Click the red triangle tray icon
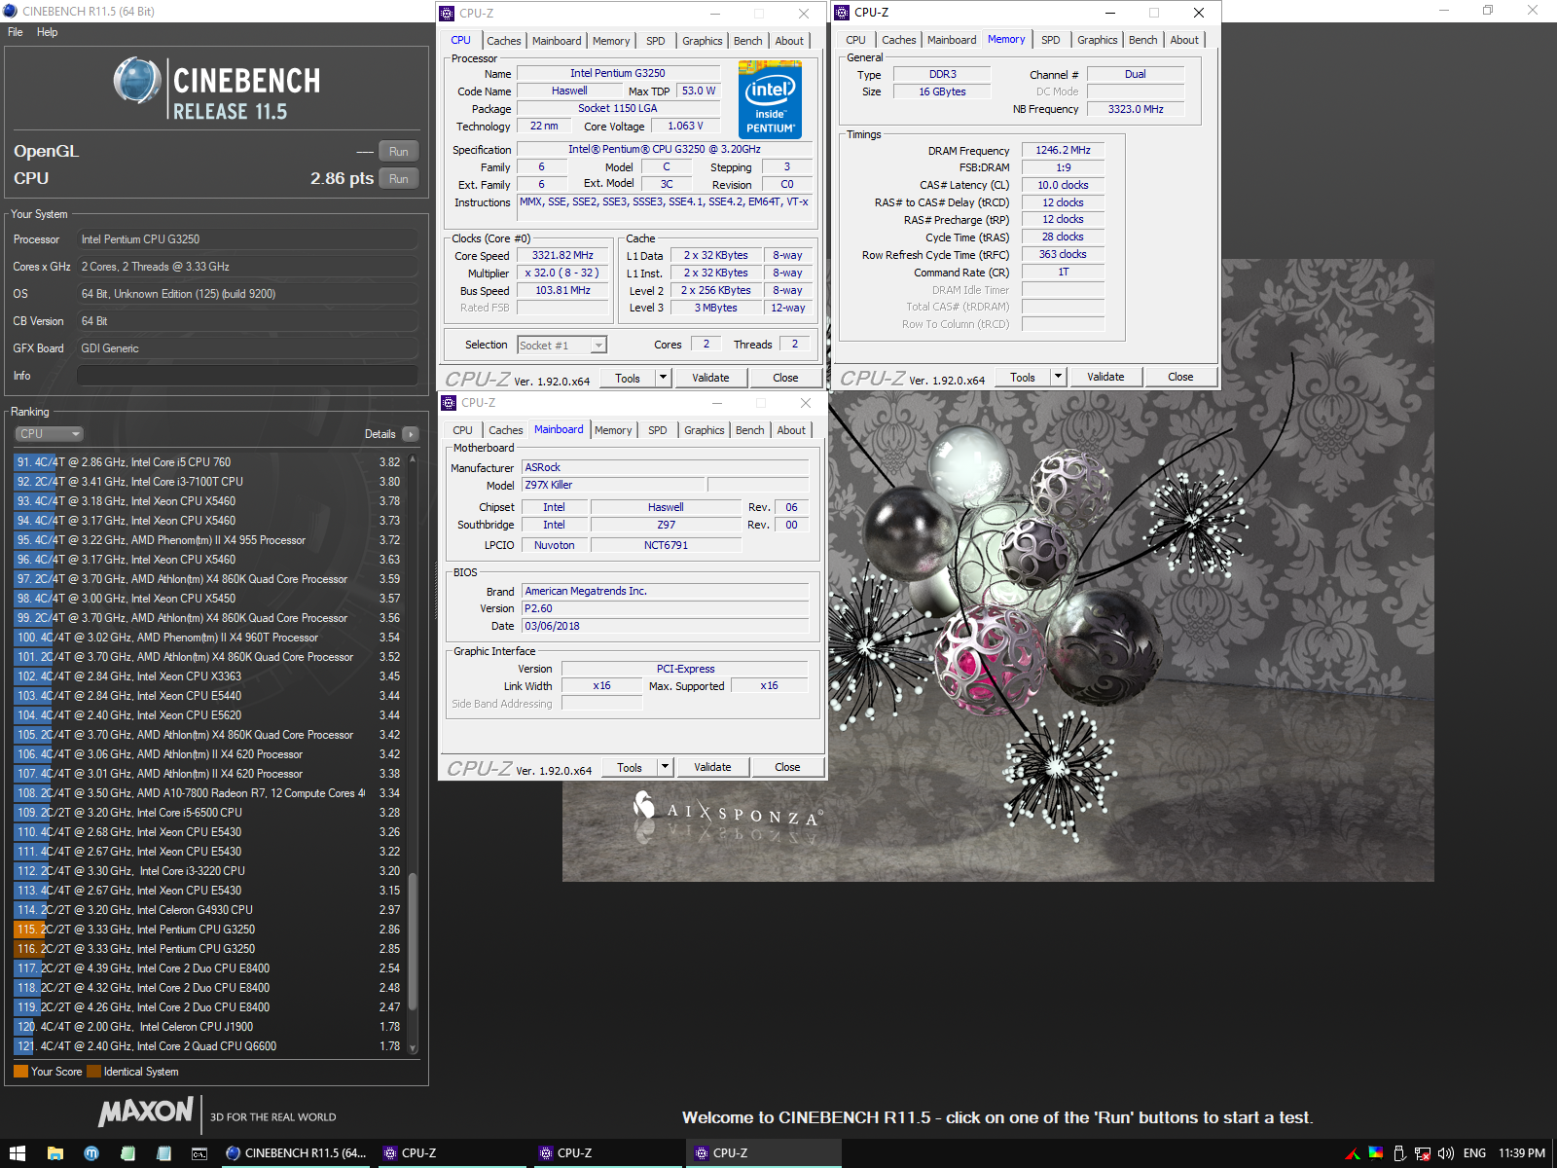 click(1353, 1154)
